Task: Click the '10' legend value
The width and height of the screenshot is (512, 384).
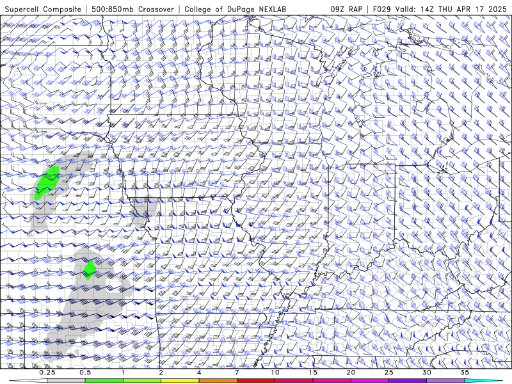Action: click(x=275, y=372)
